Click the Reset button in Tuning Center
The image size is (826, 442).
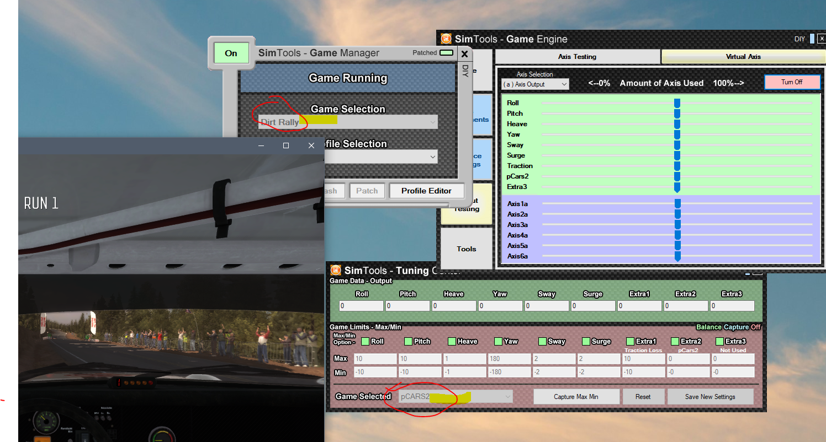point(643,397)
